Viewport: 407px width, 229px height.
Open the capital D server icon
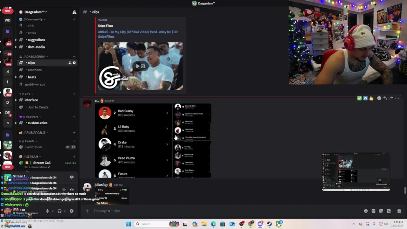[x=8, y=102]
